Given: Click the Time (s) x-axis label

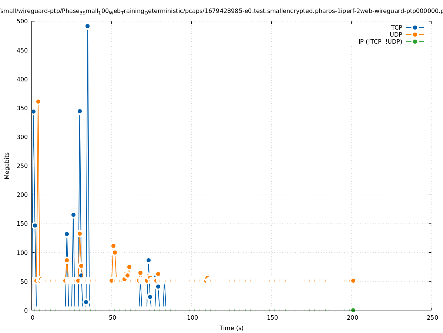Looking at the screenshot, I should [x=231, y=328].
